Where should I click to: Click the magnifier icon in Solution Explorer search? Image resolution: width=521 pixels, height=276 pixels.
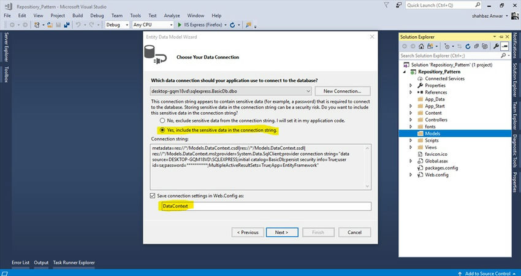(503, 56)
